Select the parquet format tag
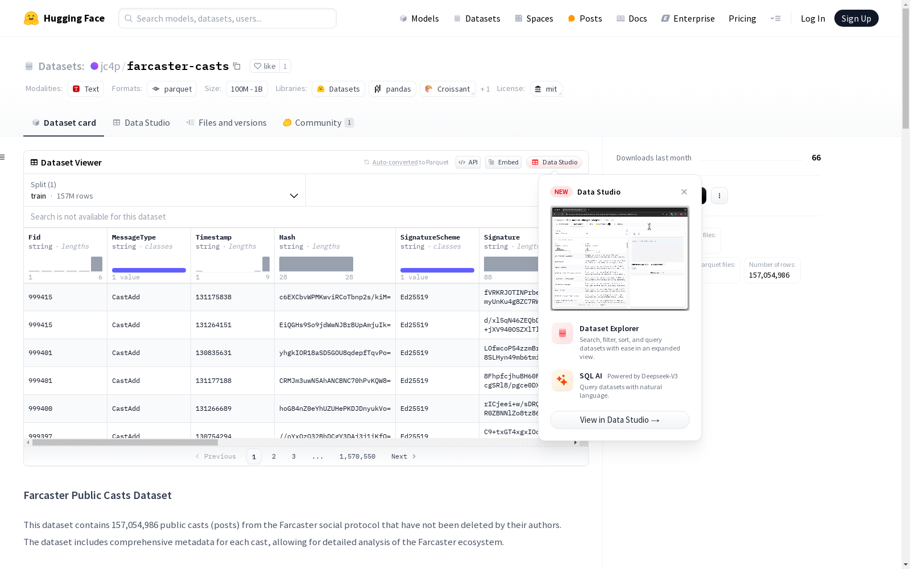910x569 pixels. click(x=172, y=89)
